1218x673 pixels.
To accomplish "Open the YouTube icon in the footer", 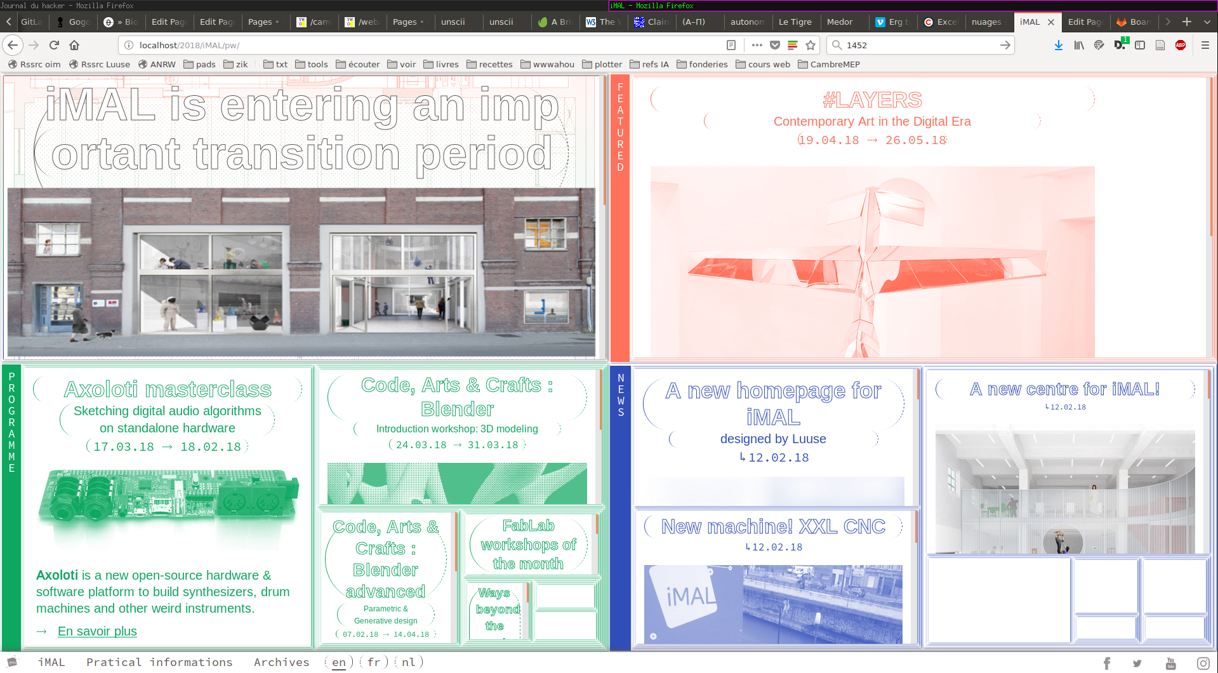I will (x=1171, y=663).
